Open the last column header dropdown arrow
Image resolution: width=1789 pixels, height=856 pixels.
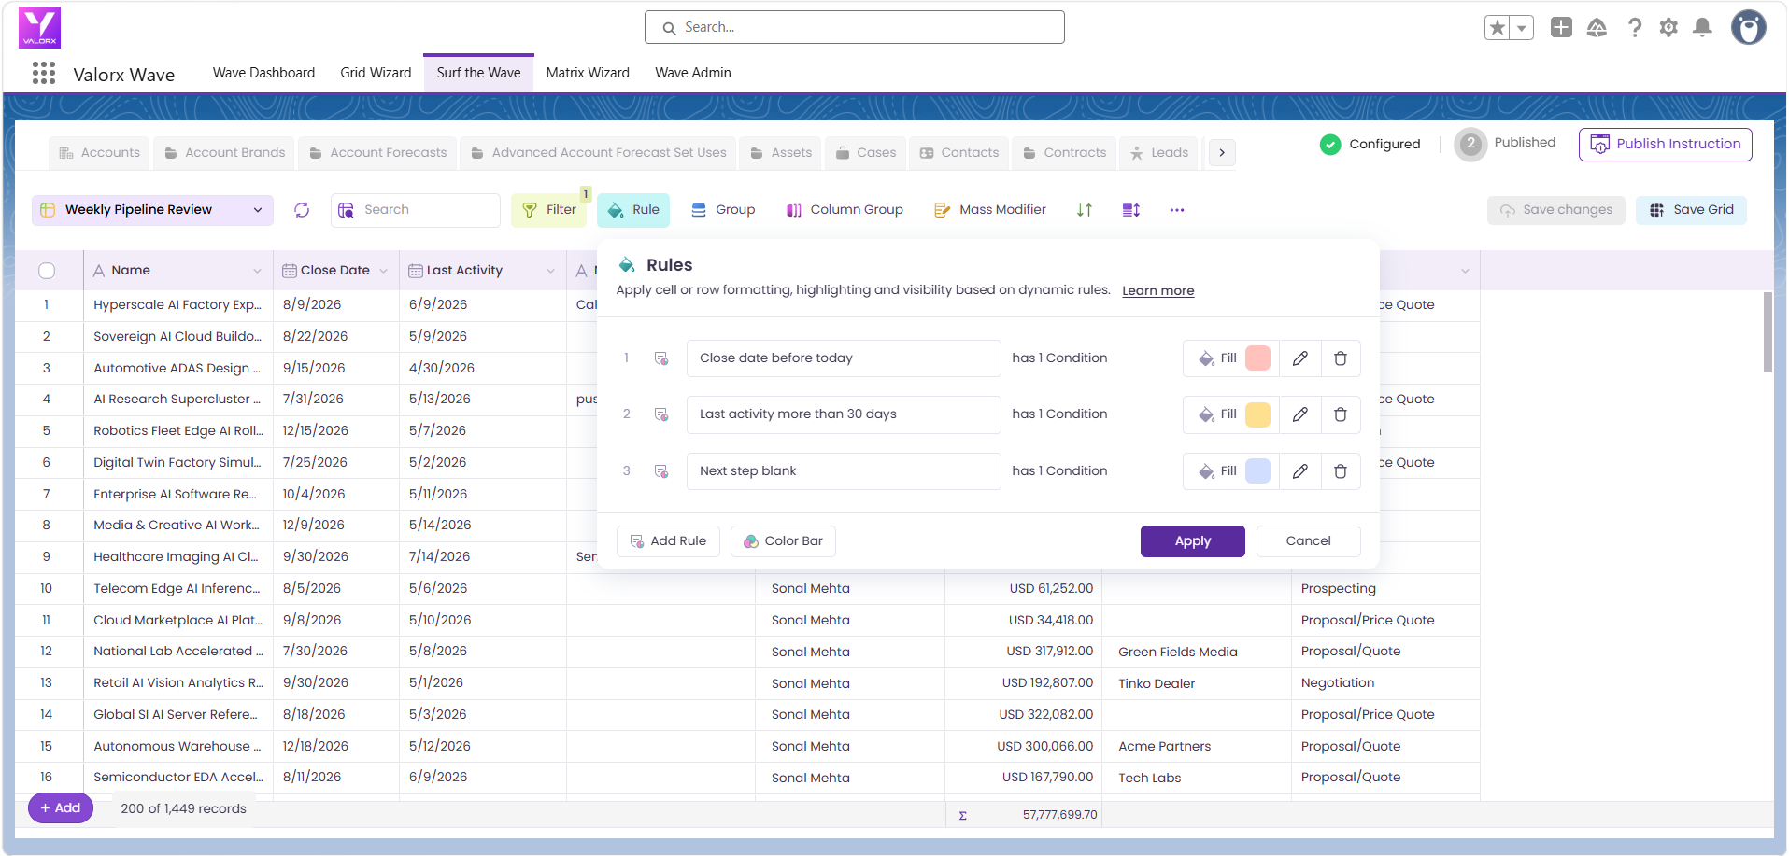(1465, 271)
